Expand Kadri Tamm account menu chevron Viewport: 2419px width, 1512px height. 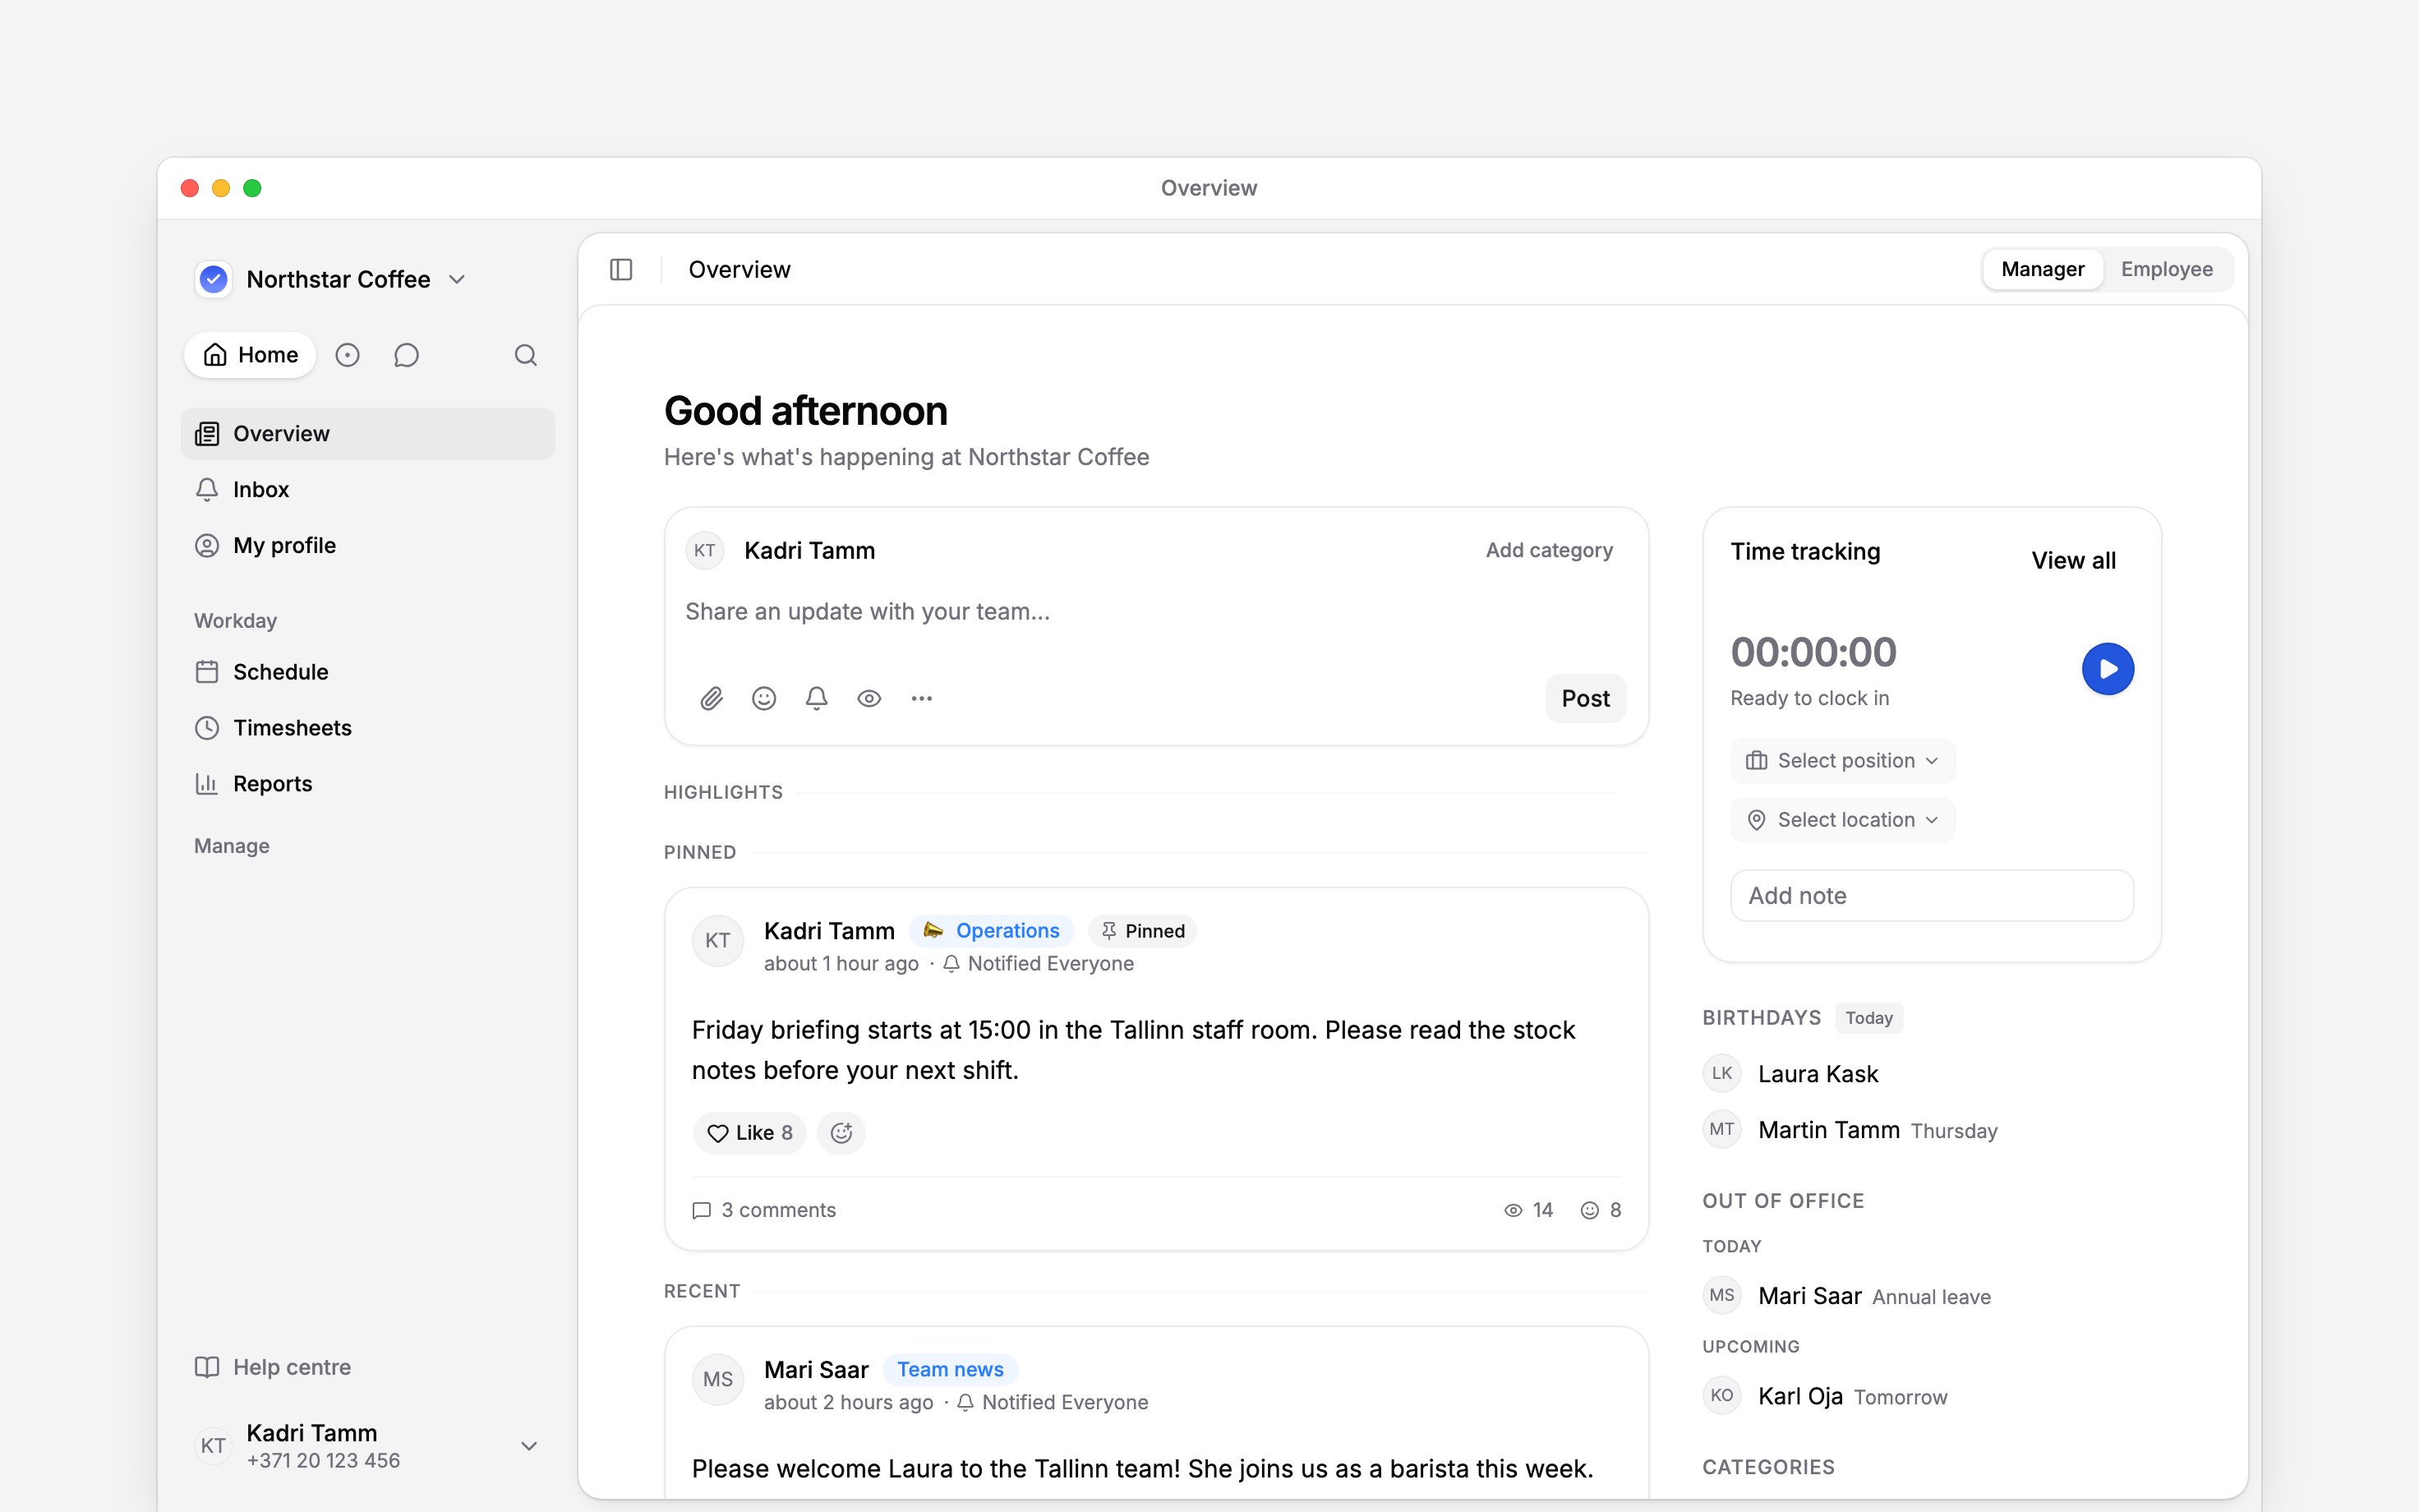(x=530, y=1446)
